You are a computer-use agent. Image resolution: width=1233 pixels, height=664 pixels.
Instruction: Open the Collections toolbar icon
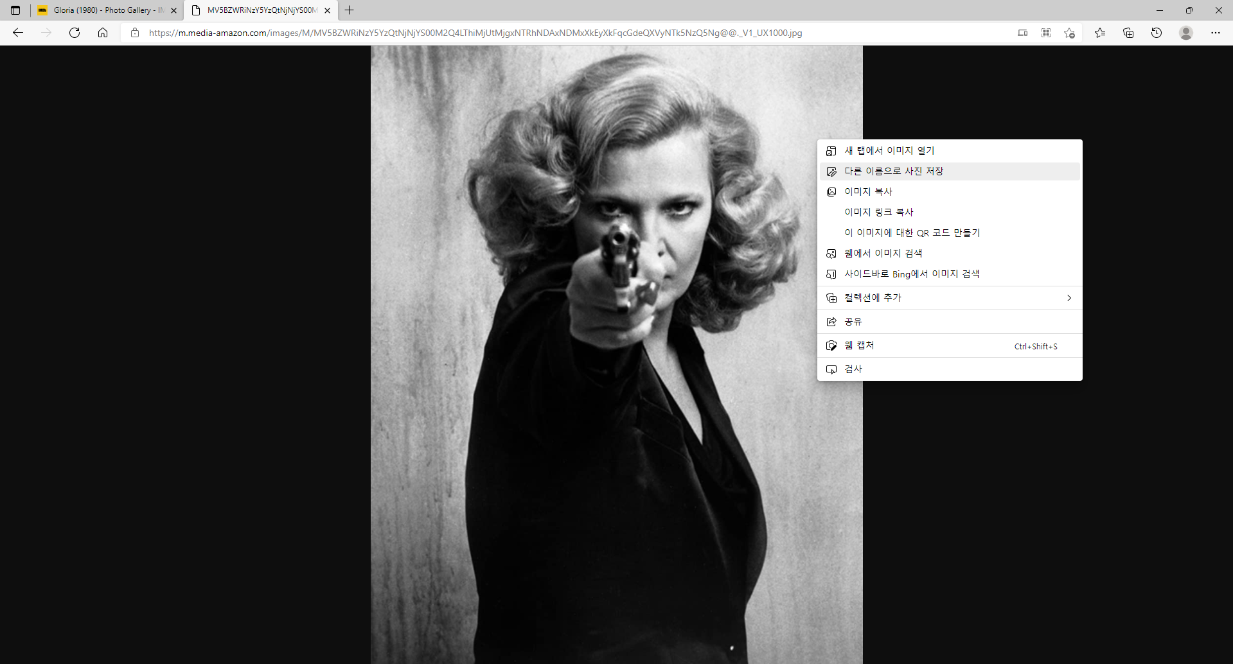coord(1128,33)
